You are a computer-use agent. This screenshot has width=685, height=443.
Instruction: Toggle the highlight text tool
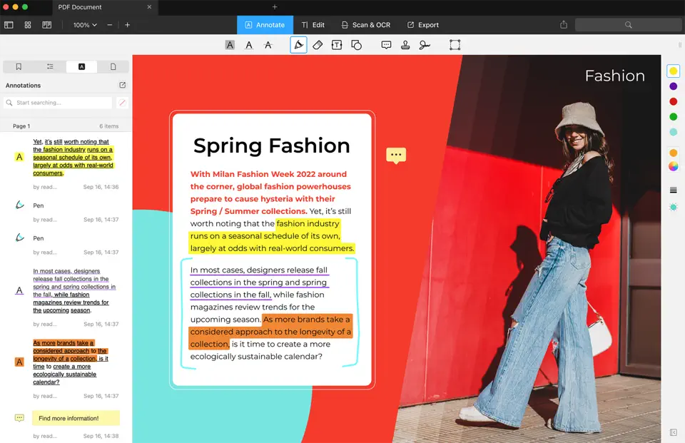click(230, 45)
